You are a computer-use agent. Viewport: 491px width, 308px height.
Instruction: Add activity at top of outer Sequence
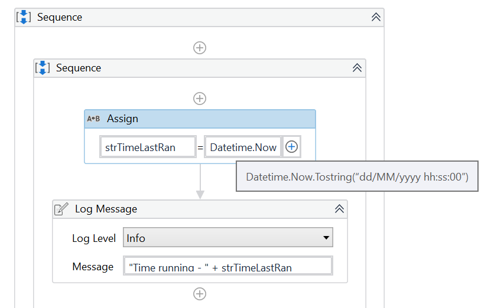[x=200, y=48]
